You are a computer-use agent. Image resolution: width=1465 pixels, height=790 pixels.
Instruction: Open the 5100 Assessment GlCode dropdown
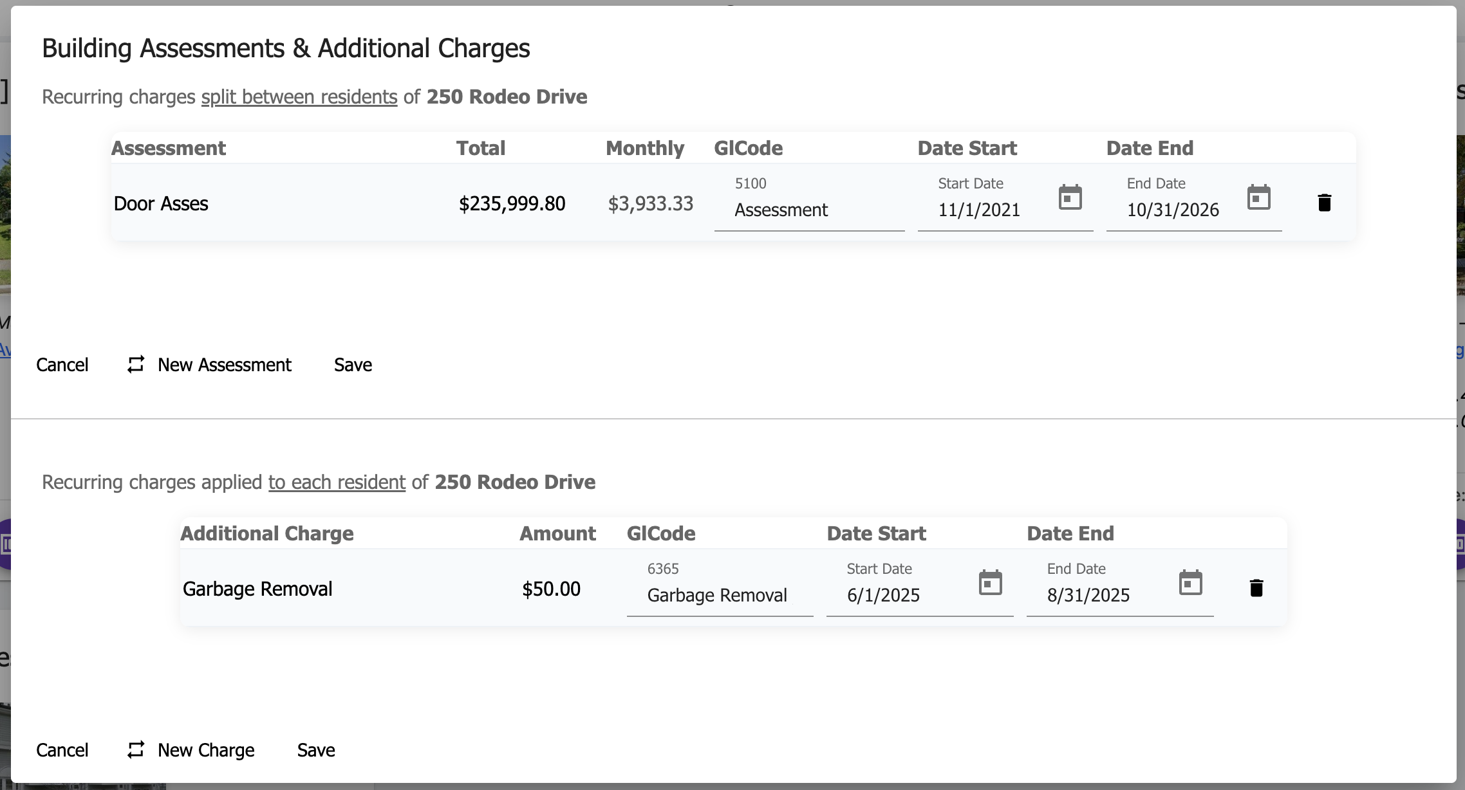point(809,203)
